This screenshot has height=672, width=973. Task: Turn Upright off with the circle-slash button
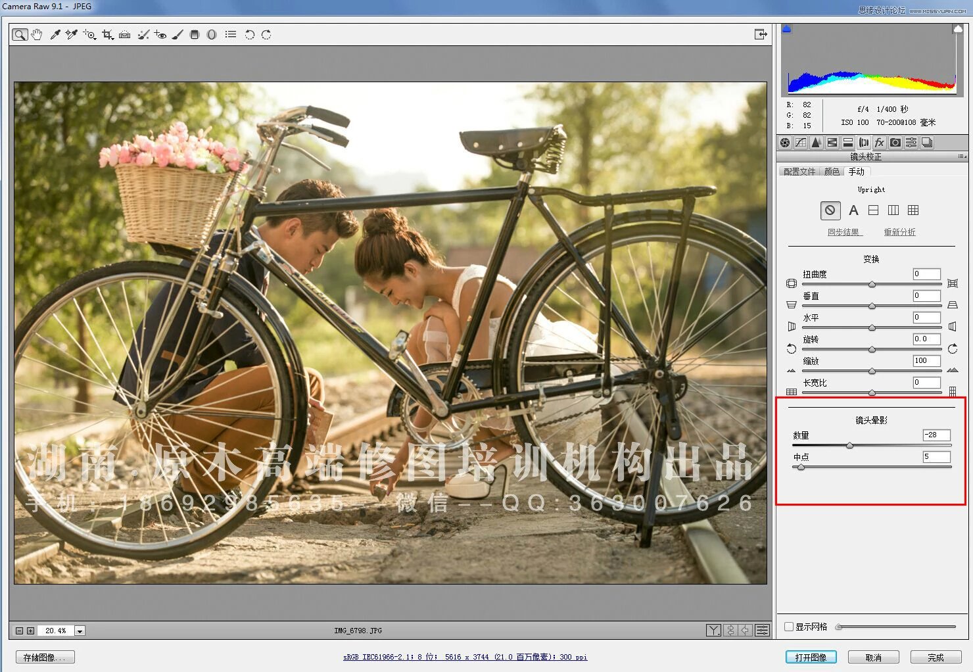pos(830,210)
